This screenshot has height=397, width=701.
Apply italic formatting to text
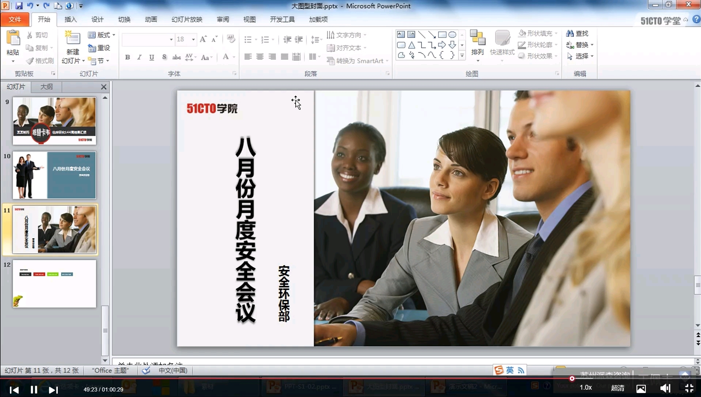coord(139,57)
